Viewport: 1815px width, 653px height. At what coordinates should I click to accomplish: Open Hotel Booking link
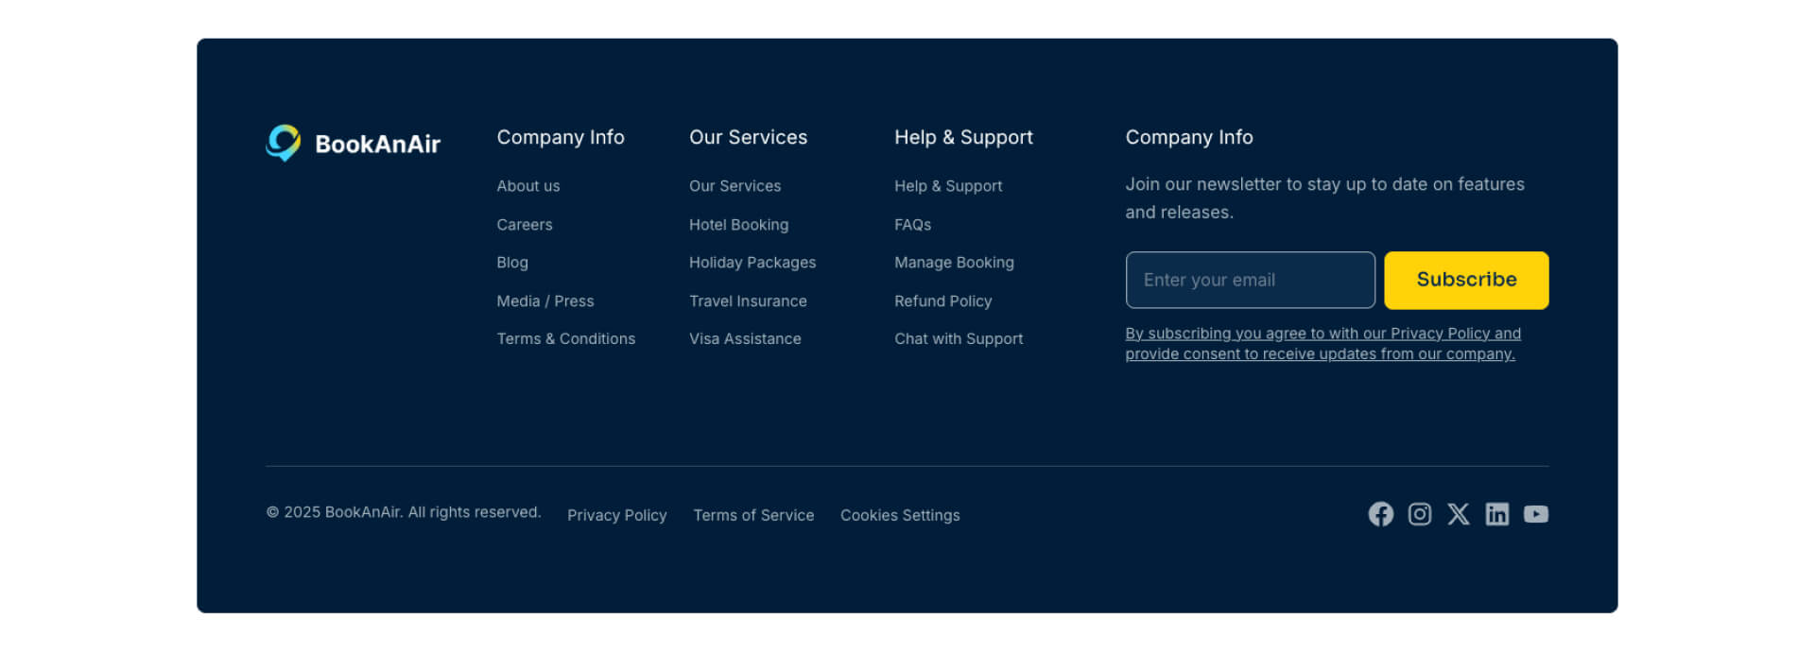pyautogui.click(x=739, y=225)
